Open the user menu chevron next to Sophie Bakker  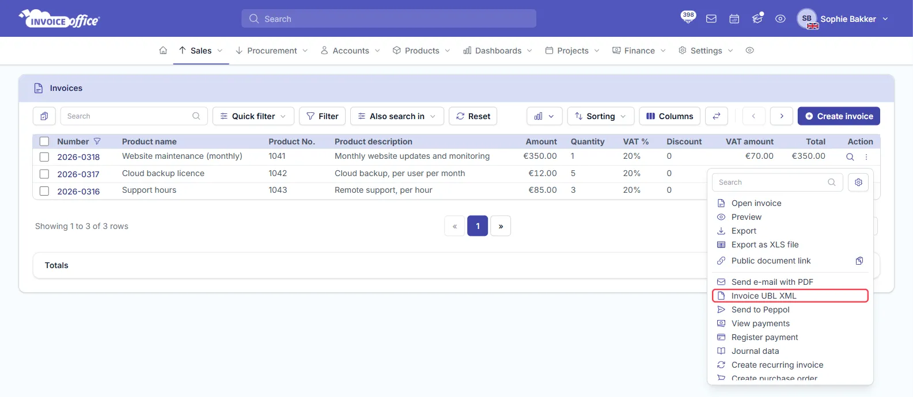click(x=885, y=19)
